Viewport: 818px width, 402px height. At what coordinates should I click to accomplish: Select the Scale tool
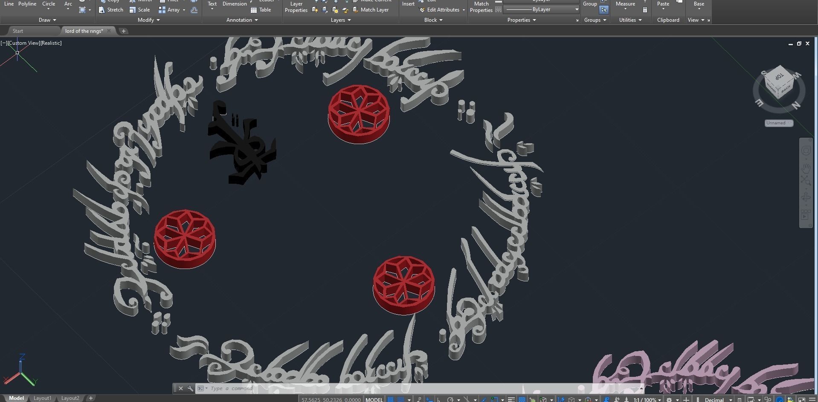pos(139,10)
